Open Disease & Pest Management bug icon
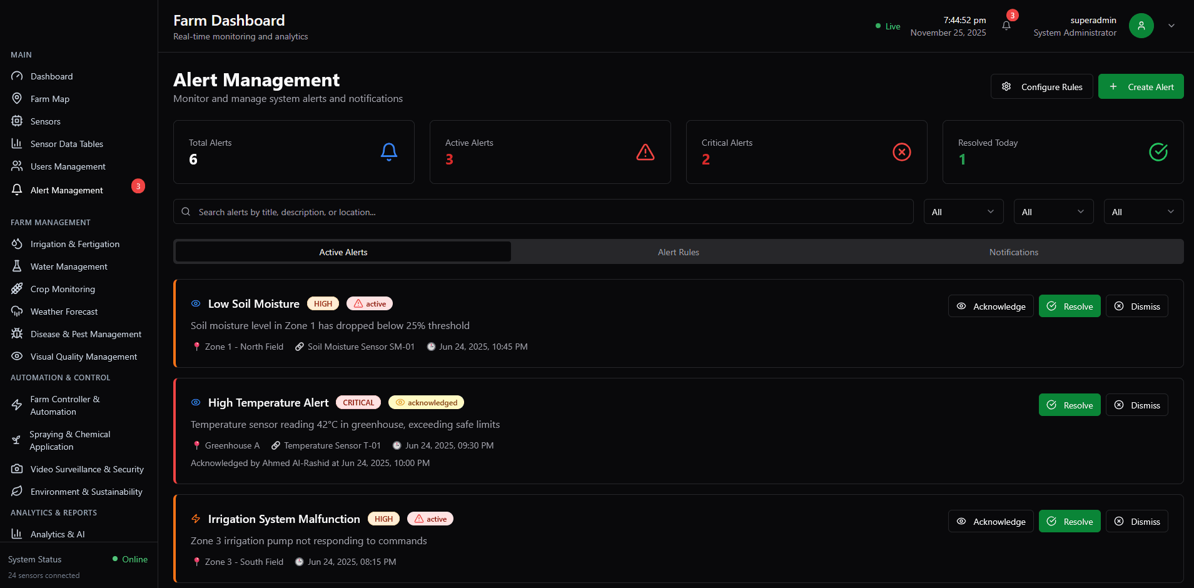The width and height of the screenshot is (1194, 588). tap(18, 333)
